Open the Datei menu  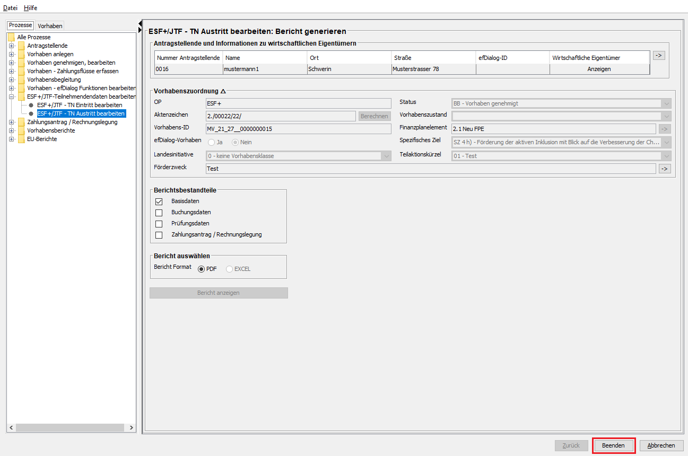pos(10,8)
